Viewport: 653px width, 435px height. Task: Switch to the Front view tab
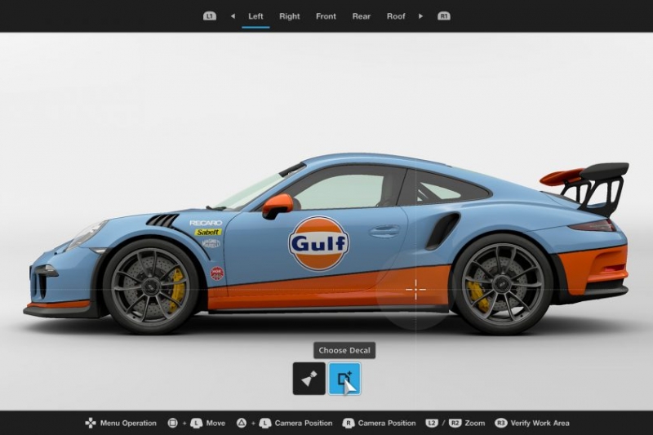point(326,16)
